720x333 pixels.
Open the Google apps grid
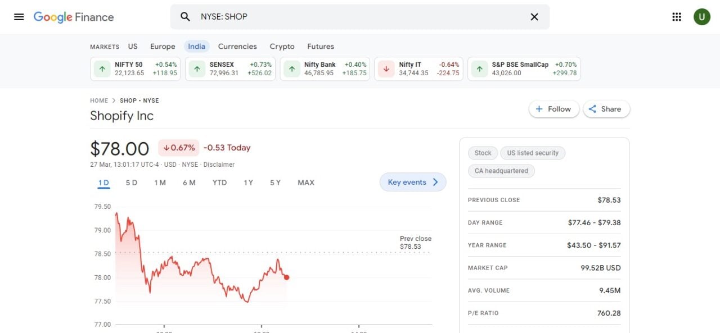point(677,17)
